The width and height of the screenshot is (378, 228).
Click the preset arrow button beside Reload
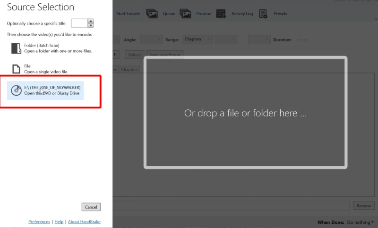pos(115,55)
